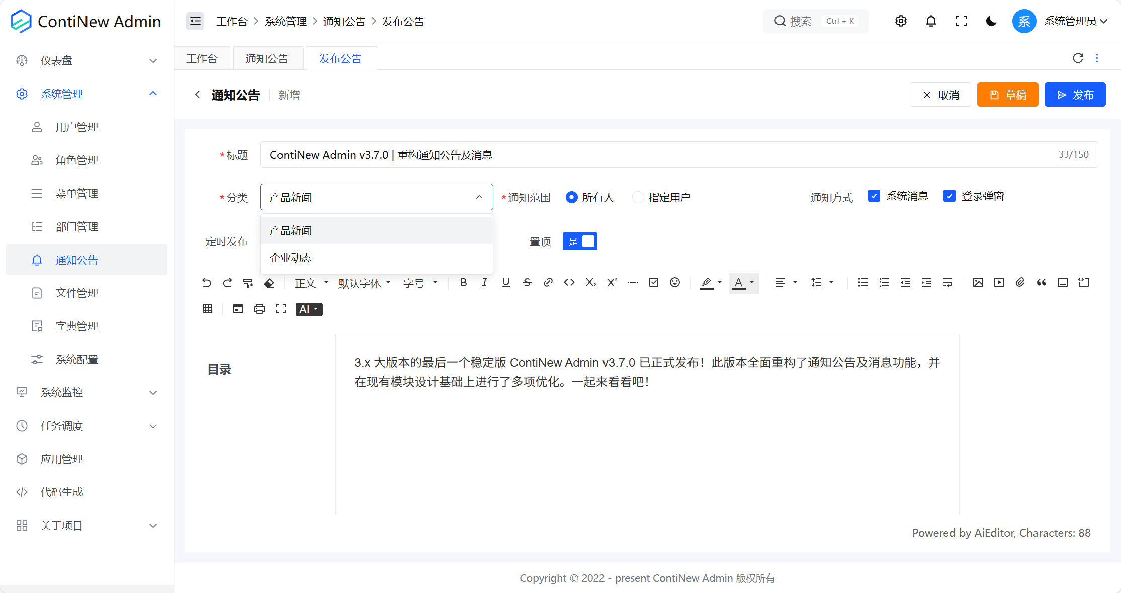Open the notifications bell in header
1121x593 pixels.
[x=931, y=21]
